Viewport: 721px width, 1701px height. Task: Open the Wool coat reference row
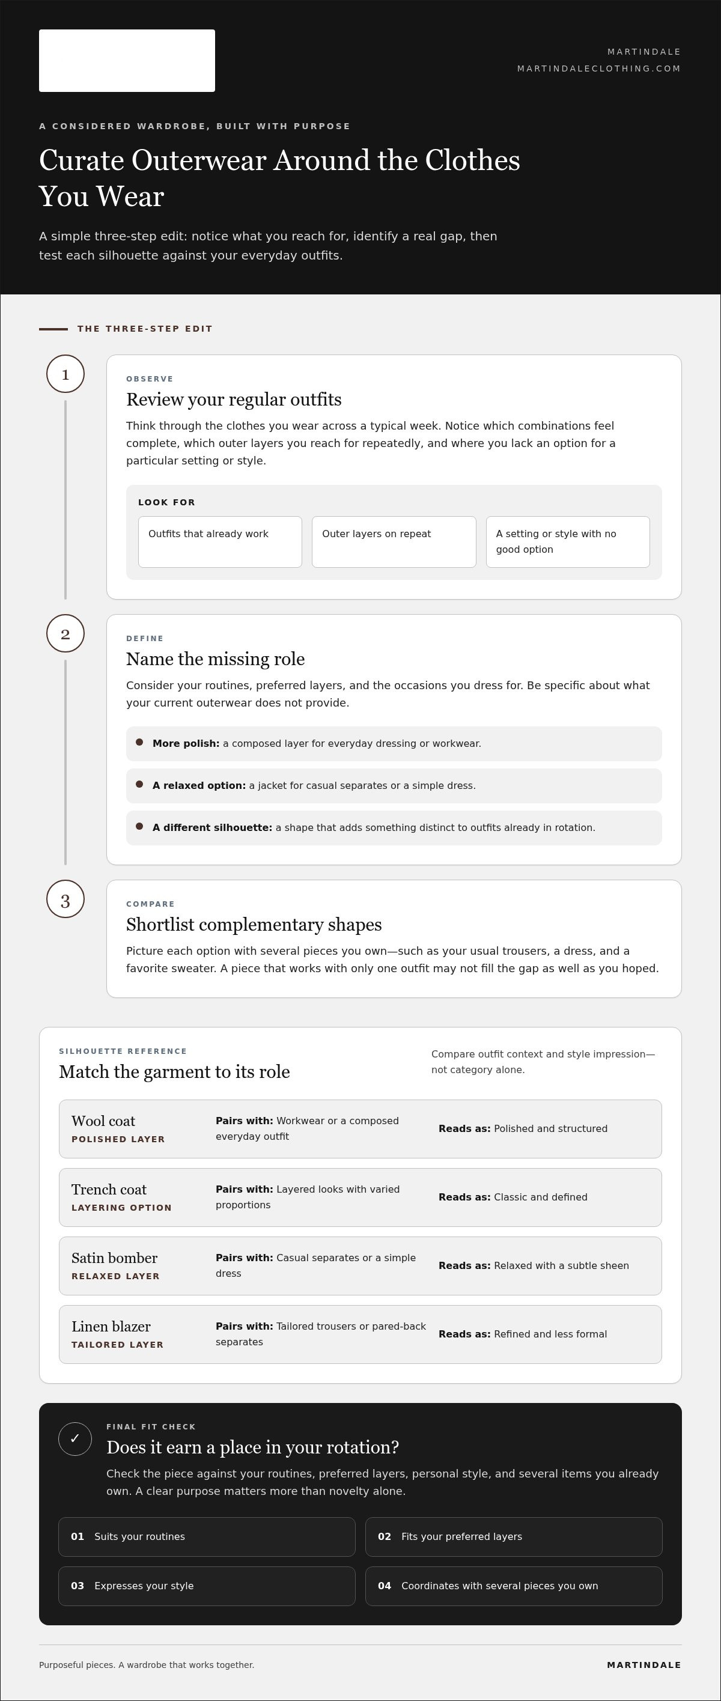360,1129
